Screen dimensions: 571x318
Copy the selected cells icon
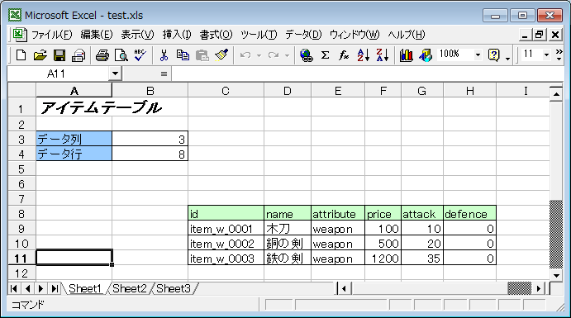(183, 55)
